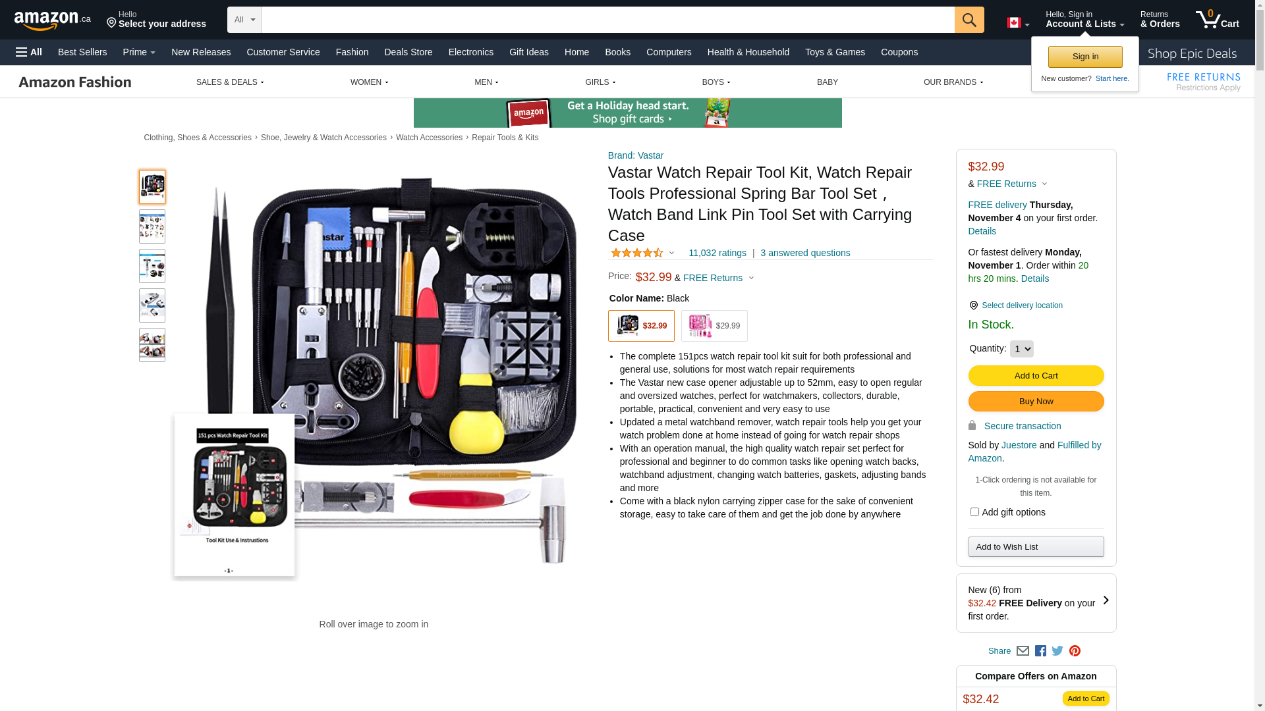This screenshot has width=1265, height=711.
Task: Check the Add gift options box
Action: point(974,512)
